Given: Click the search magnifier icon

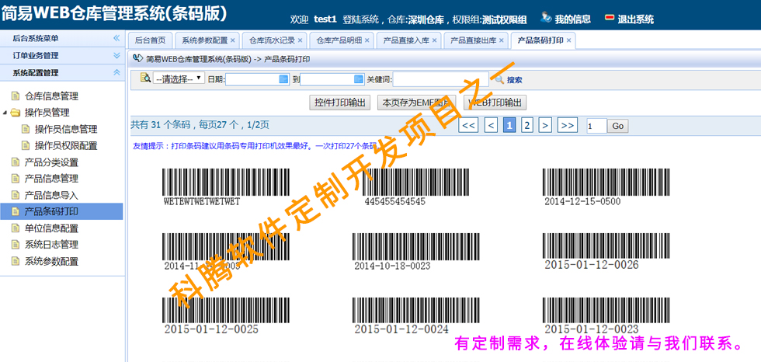Looking at the screenshot, I should point(499,79).
